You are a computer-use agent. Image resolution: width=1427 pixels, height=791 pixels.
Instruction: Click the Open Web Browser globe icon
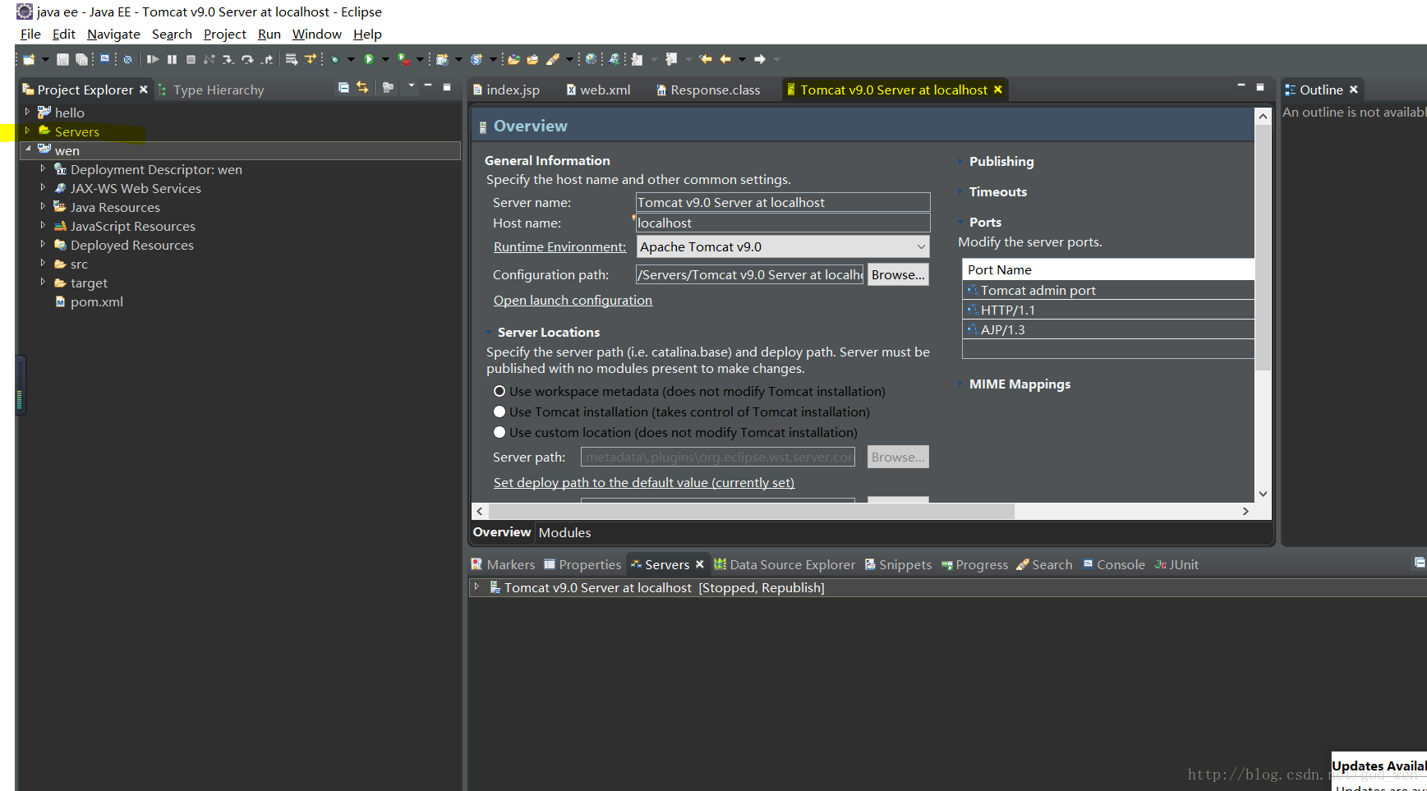[591, 59]
